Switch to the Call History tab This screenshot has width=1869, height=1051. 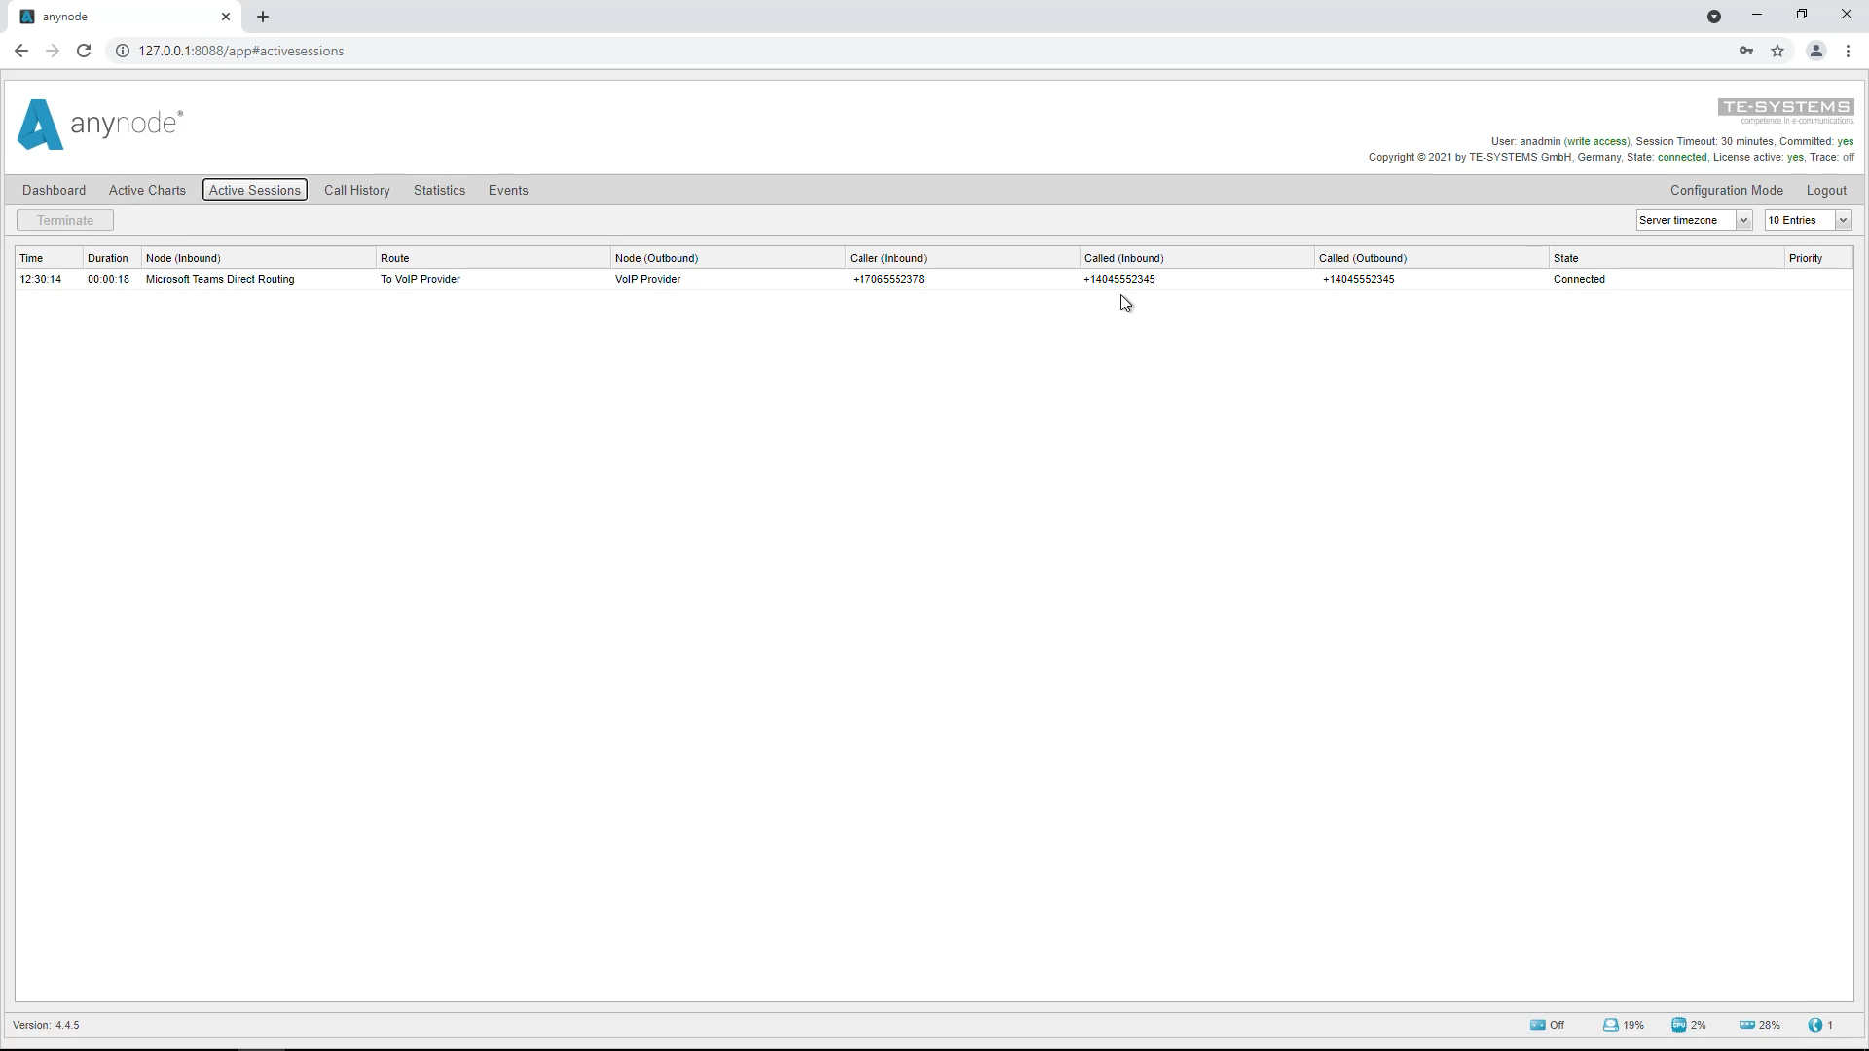[356, 190]
